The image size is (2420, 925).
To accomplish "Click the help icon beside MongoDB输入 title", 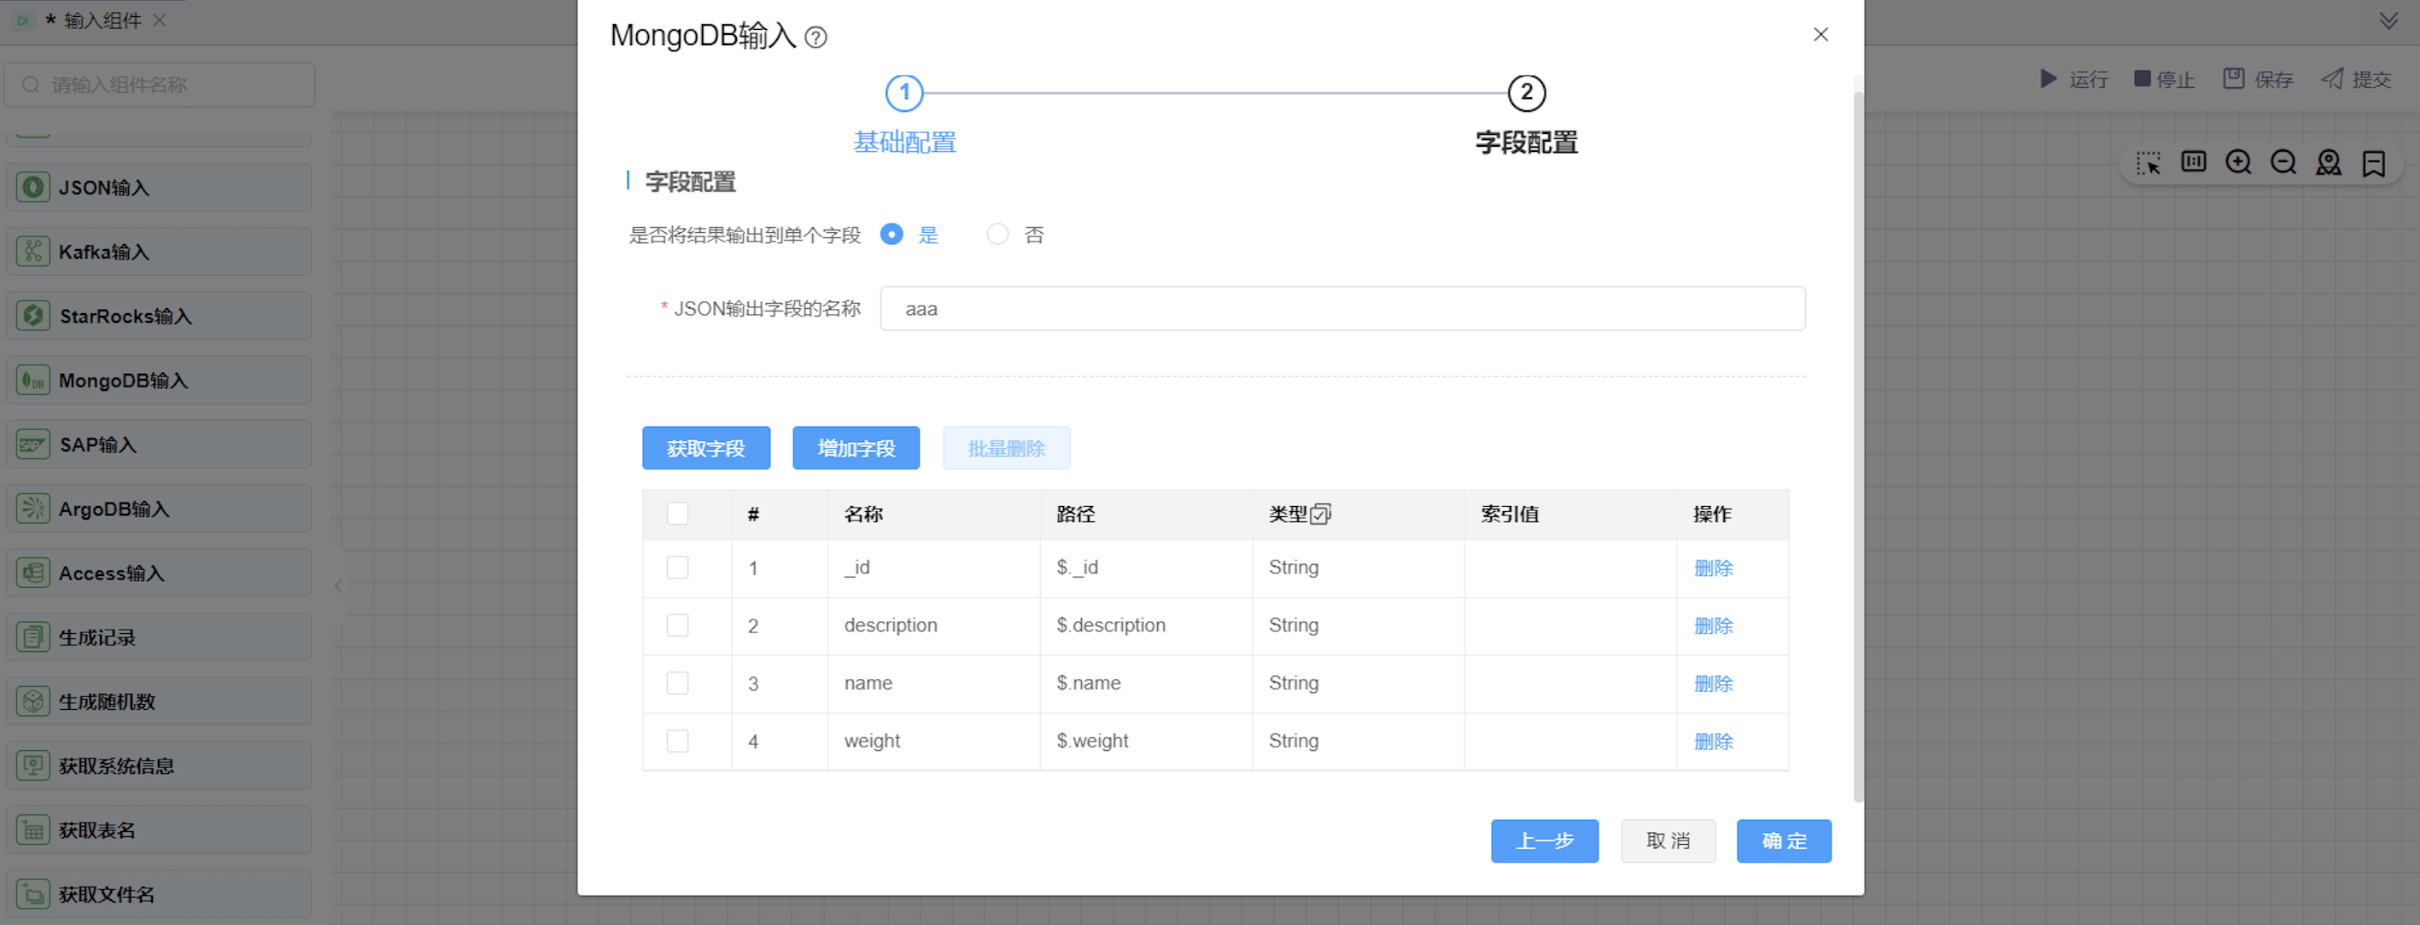I will [815, 38].
